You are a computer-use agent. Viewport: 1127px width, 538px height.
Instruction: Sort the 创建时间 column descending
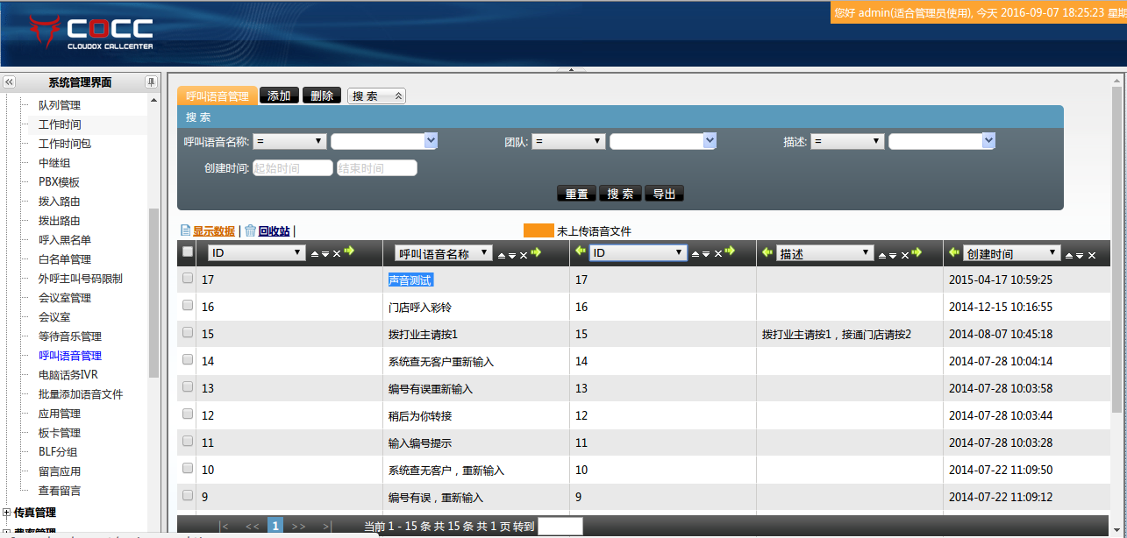[x=1080, y=255]
